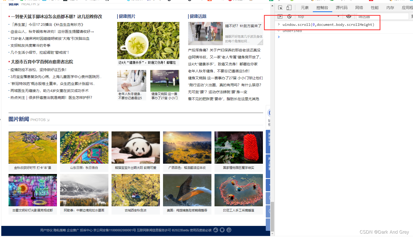Open the "爬行运动"火出圈 topic link
Image resolution: width=413 pixels, height=237 pixels.
click(x=225, y=85)
